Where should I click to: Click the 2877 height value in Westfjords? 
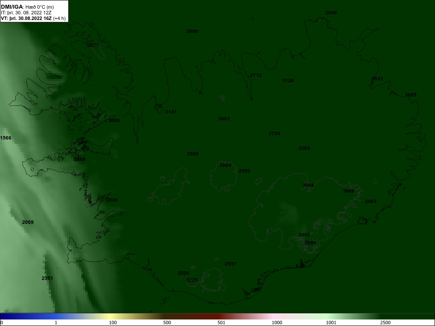click(93, 45)
